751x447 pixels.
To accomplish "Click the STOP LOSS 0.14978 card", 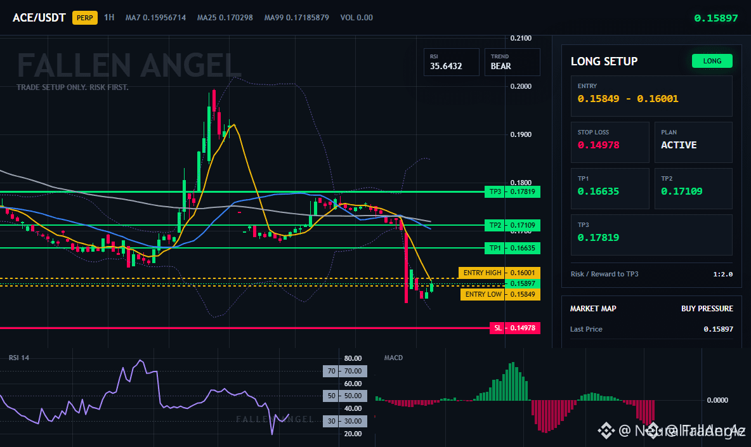I will 610,142.
